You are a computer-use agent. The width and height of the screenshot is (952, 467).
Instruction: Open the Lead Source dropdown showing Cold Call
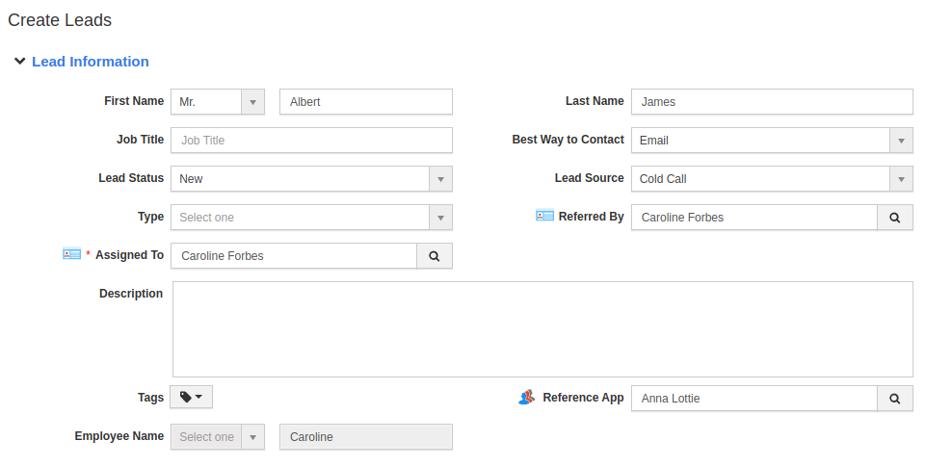(x=772, y=179)
